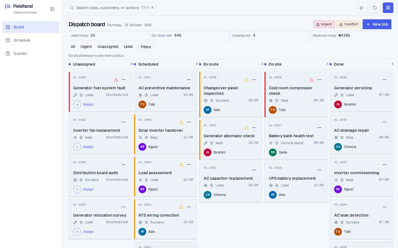Click the 1 conflict badge
The image size is (398, 248).
pyautogui.click(x=349, y=24)
